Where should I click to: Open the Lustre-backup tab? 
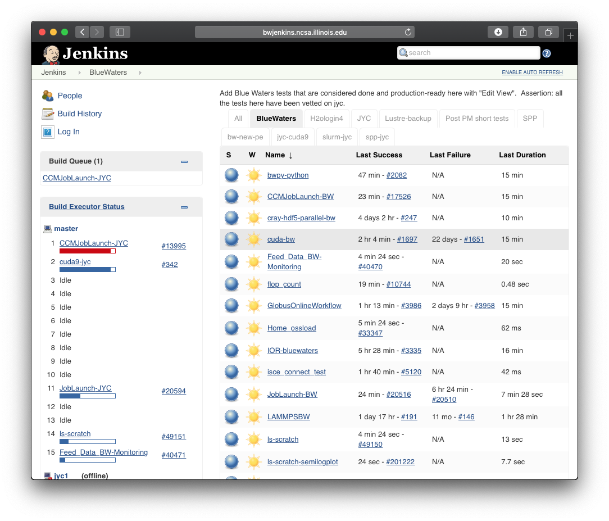[408, 119]
